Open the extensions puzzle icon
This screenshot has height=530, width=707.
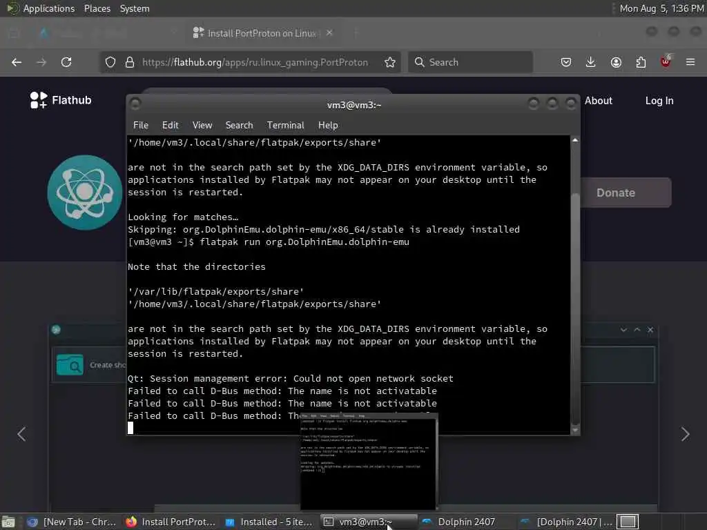pyautogui.click(x=641, y=62)
